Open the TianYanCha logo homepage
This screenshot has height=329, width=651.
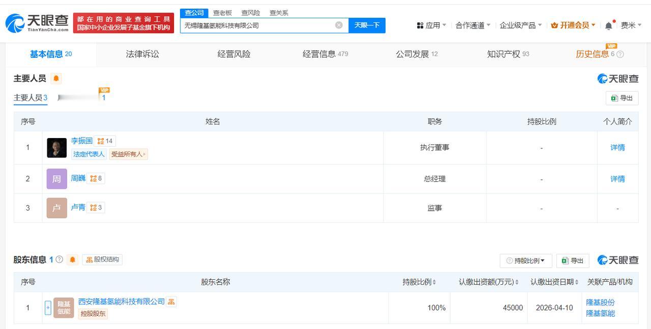coord(37,23)
